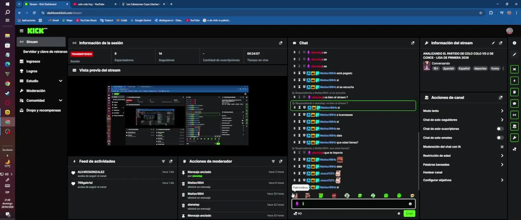
Task: Open the YouTube Music bookmark
Action: 86,20
